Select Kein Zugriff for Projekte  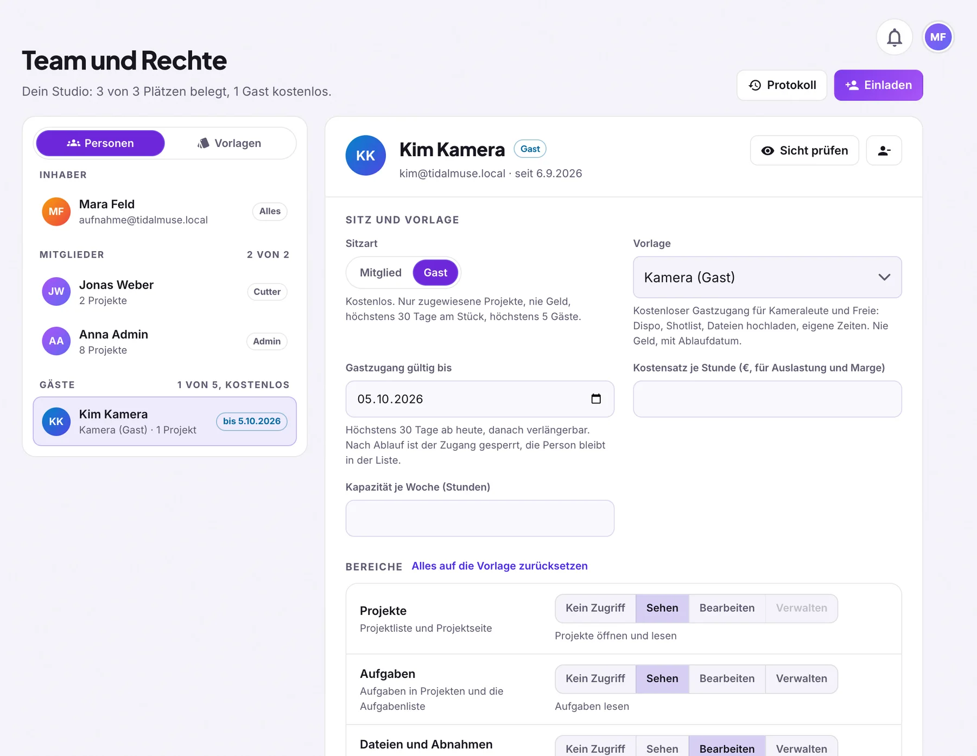click(595, 608)
